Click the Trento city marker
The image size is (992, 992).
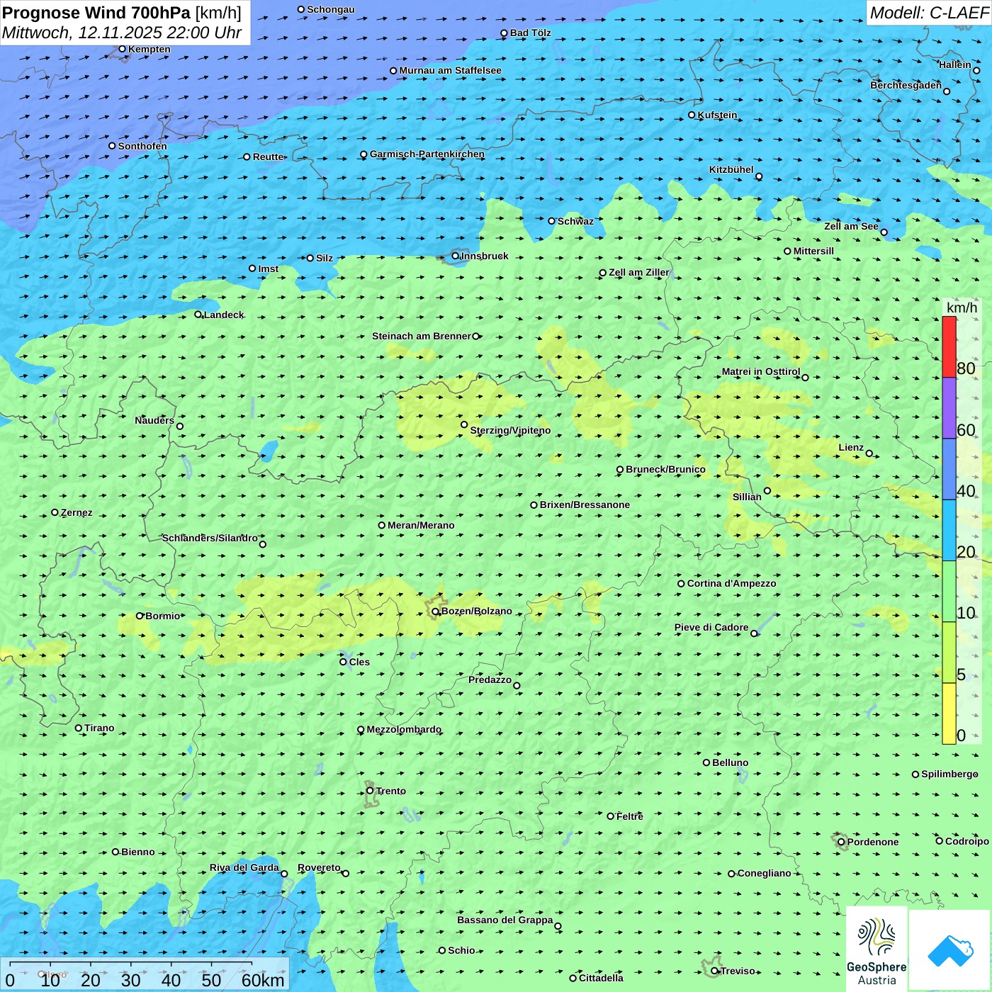370,791
